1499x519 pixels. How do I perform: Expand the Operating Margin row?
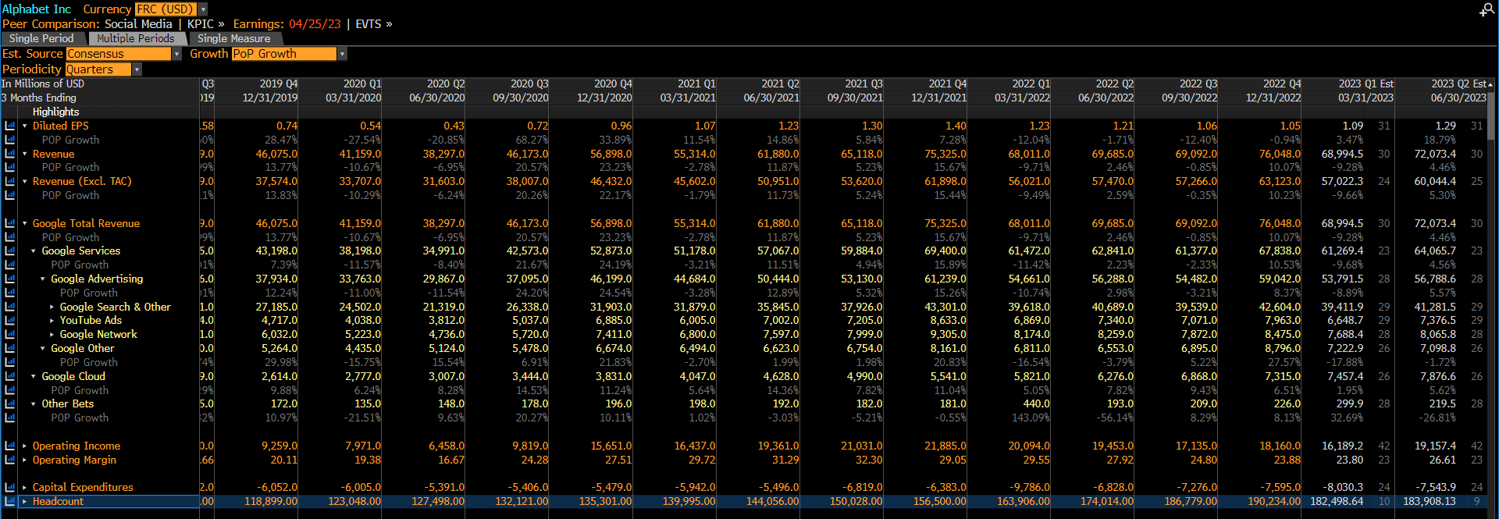pyautogui.click(x=24, y=460)
